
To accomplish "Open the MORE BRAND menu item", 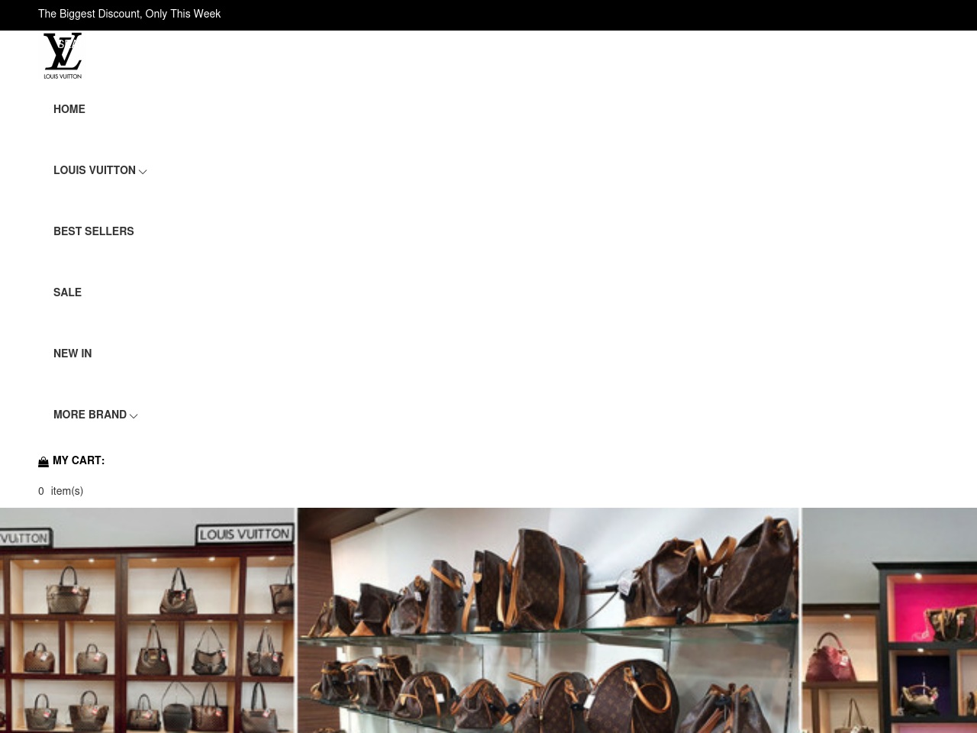I will coord(90,415).
